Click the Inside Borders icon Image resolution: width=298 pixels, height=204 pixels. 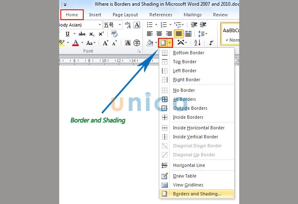coord(165,117)
